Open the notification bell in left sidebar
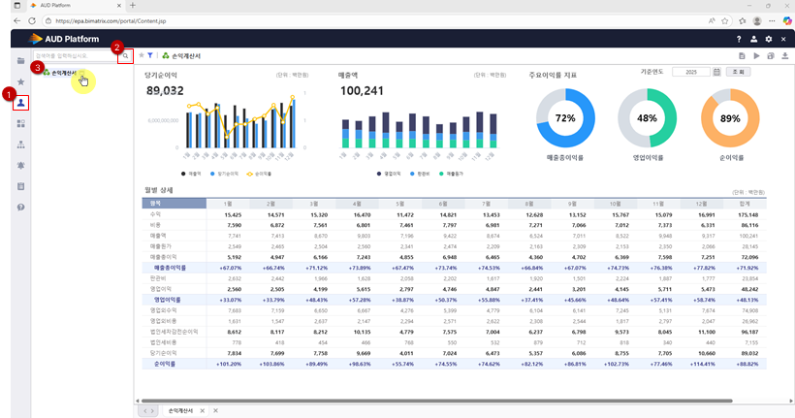The width and height of the screenshot is (795, 418). [20, 166]
